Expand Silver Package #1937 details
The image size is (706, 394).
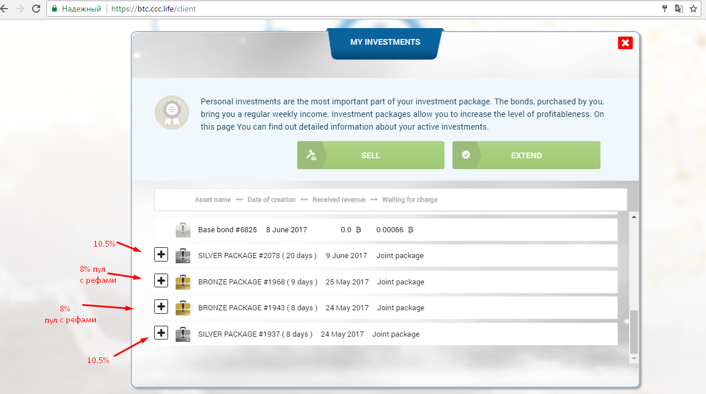coord(161,333)
